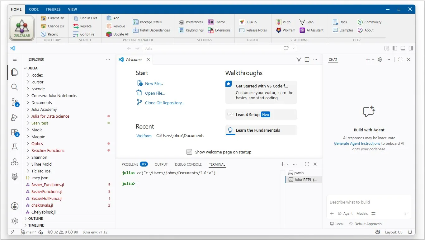The width and height of the screenshot is (425, 240).
Task: Open the Lean 4 Setup walkthrough
Action: pyautogui.click(x=261, y=115)
